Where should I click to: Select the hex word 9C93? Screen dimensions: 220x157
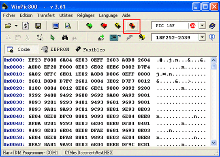(97, 109)
